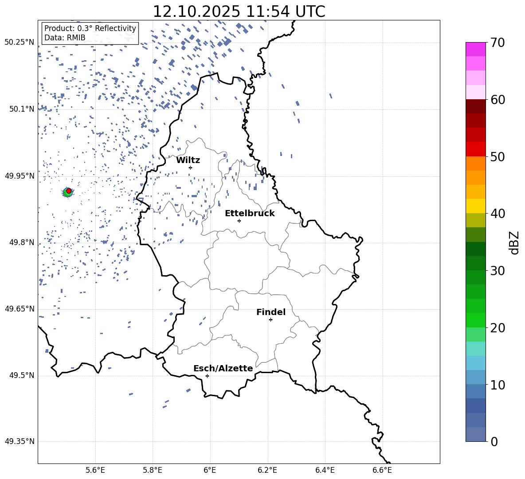Click the Ettelbruck station label
The height and width of the screenshot is (479, 525).
pyautogui.click(x=250, y=214)
